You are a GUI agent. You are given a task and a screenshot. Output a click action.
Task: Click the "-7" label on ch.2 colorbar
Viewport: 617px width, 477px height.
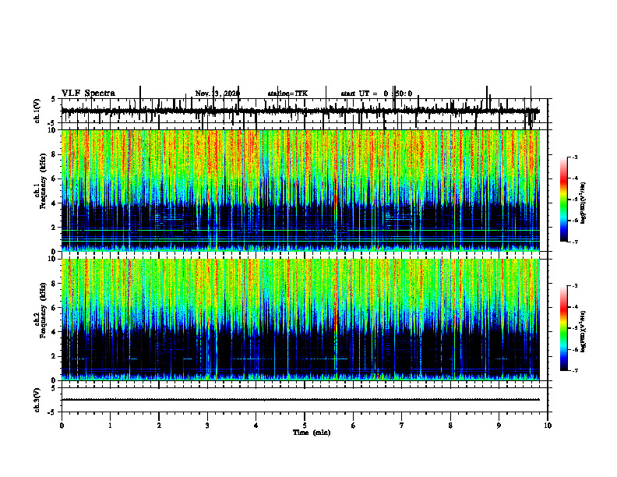point(575,371)
